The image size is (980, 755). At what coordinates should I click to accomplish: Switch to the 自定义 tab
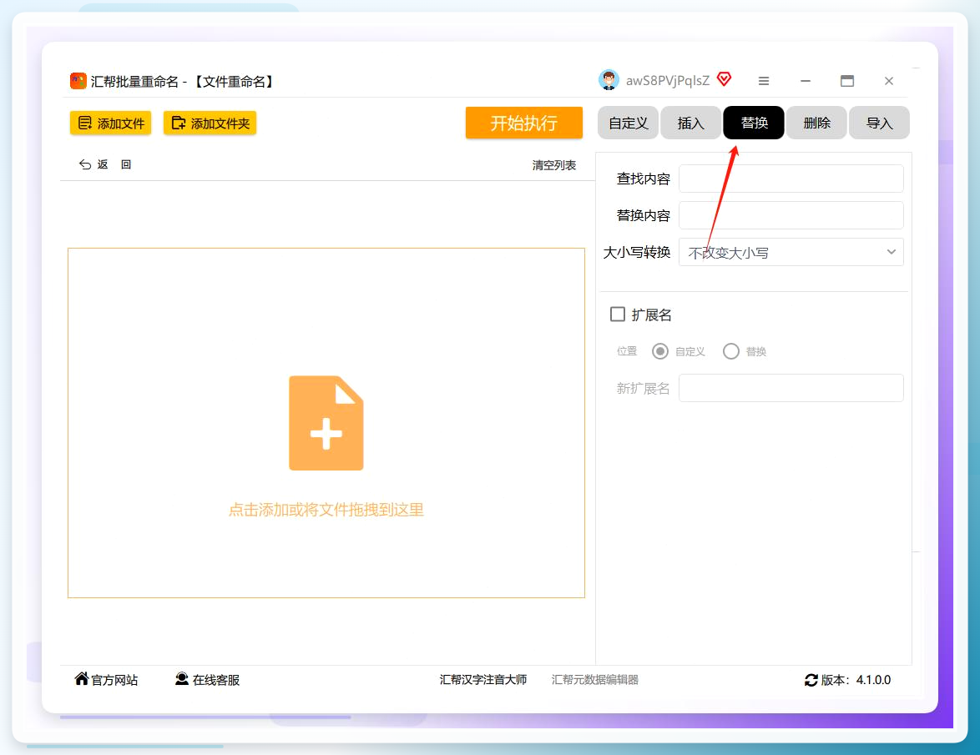(x=628, y=123)
